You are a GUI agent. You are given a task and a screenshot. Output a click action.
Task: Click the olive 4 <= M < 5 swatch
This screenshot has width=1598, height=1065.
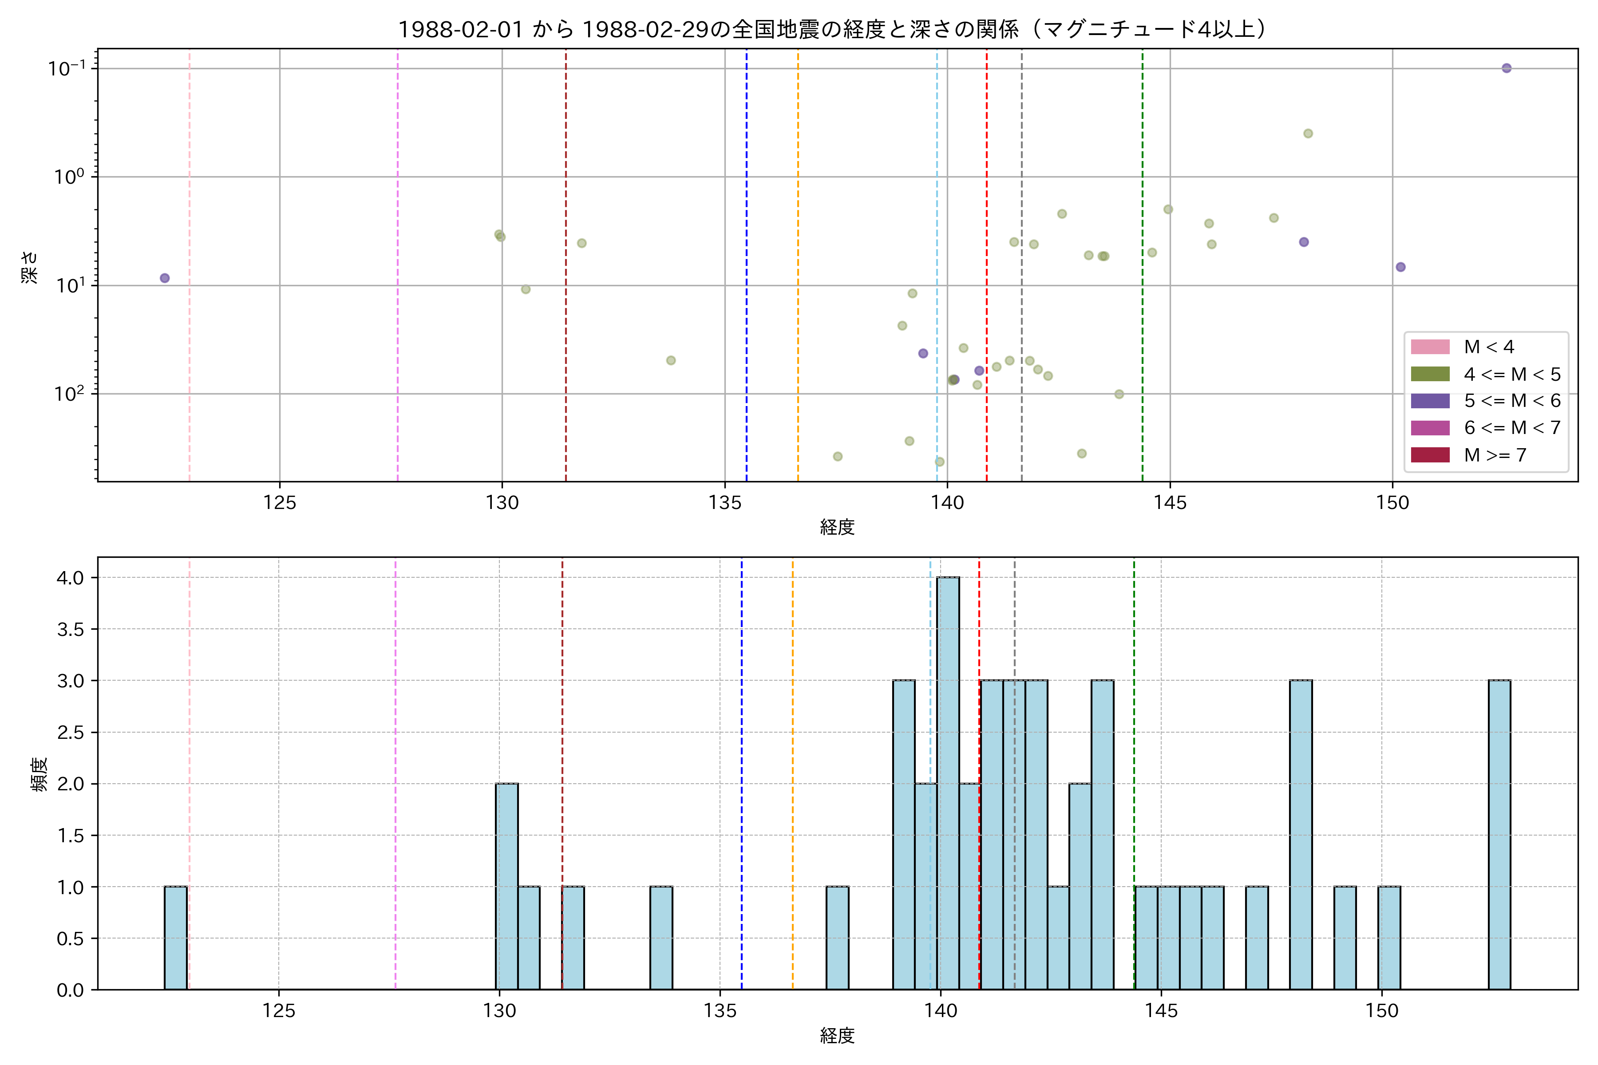coord(1429,374)
